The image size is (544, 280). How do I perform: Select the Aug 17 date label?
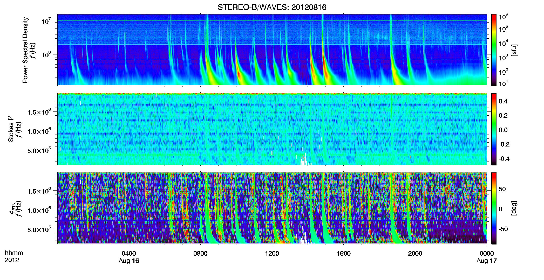click(487, 261)
